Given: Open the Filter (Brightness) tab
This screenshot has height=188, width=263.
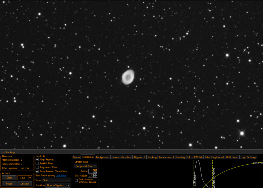Looking at the screenshot, I should click(x=214, y=157).
